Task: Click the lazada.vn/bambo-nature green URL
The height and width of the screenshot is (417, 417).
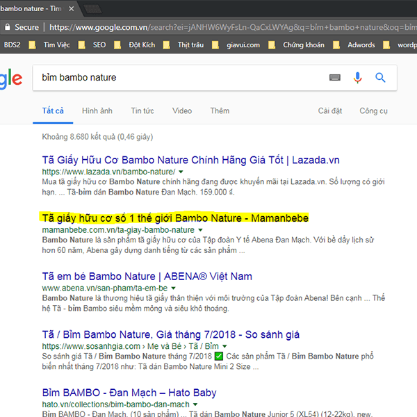Action: point(108,172)
